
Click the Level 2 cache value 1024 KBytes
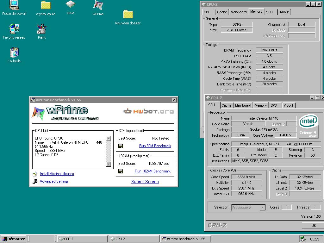tap(305, 188)
